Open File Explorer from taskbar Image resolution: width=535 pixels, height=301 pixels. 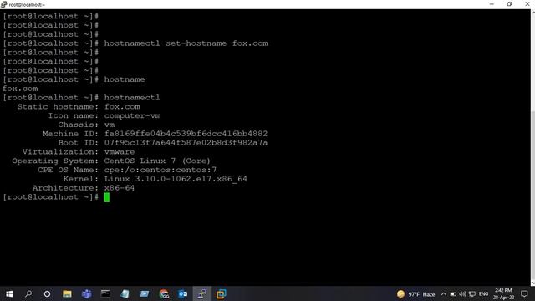click(x=67, y=293)
